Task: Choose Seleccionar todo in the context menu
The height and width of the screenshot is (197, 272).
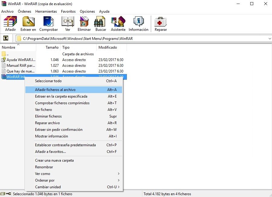Action: pos(74,81)
